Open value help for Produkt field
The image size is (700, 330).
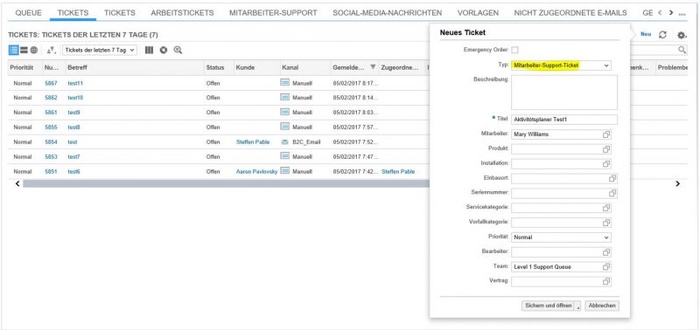tap(606, 149)
